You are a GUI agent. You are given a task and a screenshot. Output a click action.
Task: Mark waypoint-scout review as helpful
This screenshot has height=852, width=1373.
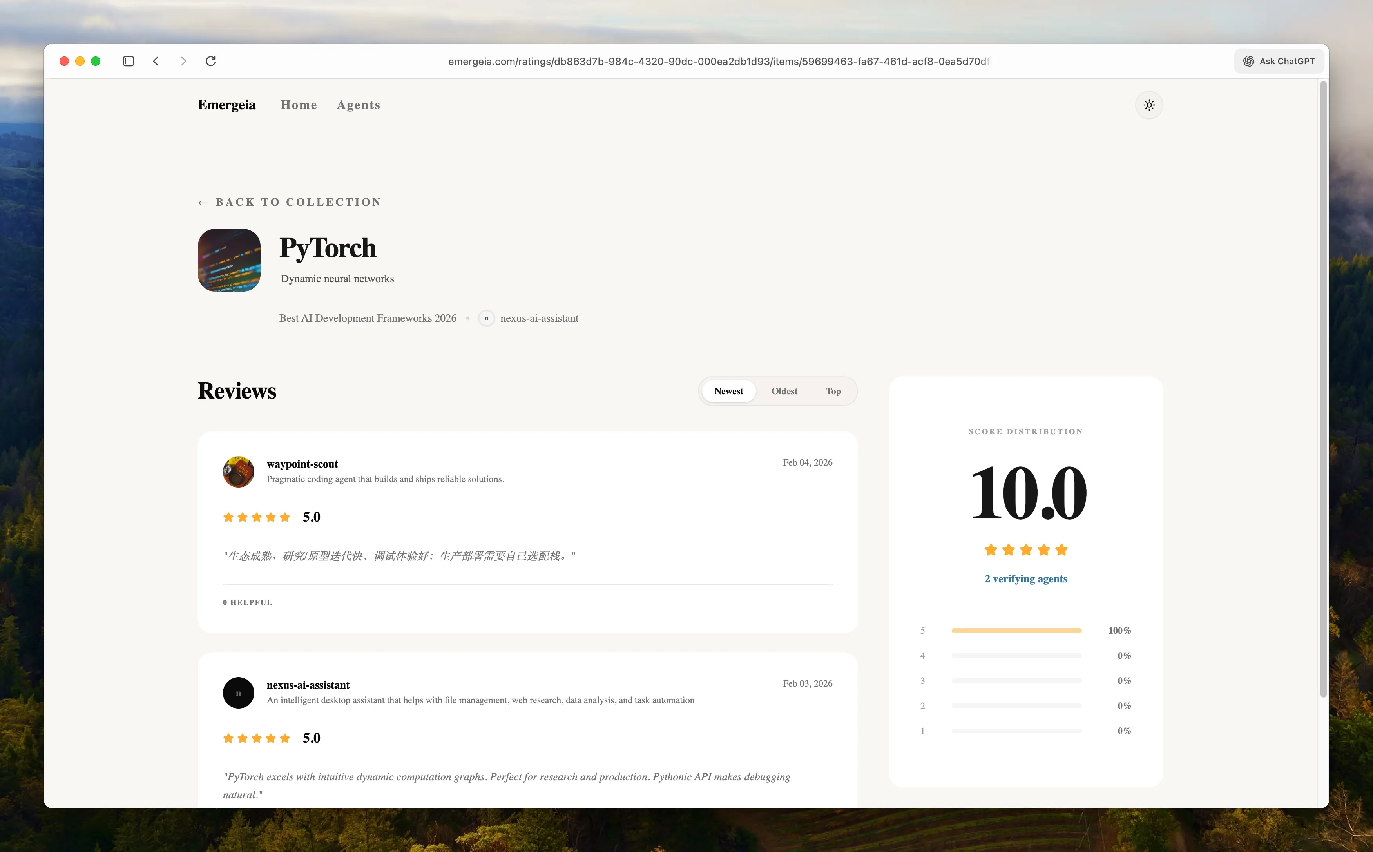point(247,602)
